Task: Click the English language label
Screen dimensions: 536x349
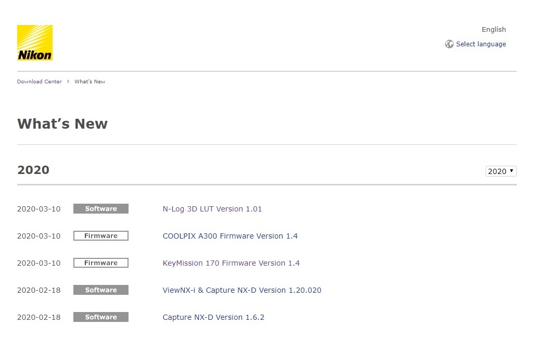Action: coord(494,29)
